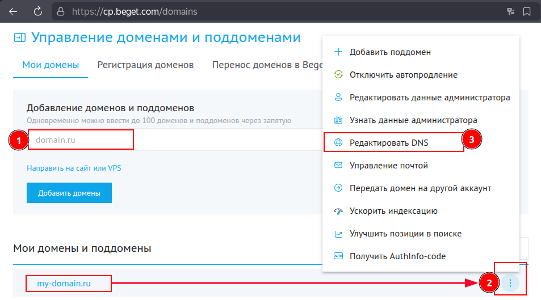This screenshot has width=541, height=300.
Task: Click the Добавление доменов и поддоменов heading
Action: pyautogui.click(x=110, y=108)
